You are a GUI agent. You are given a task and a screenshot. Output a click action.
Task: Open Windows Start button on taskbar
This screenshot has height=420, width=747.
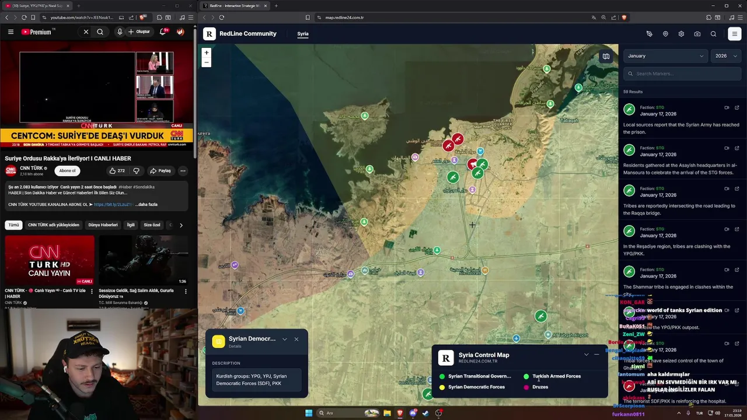pyautogui.click(x=309, y=413)
